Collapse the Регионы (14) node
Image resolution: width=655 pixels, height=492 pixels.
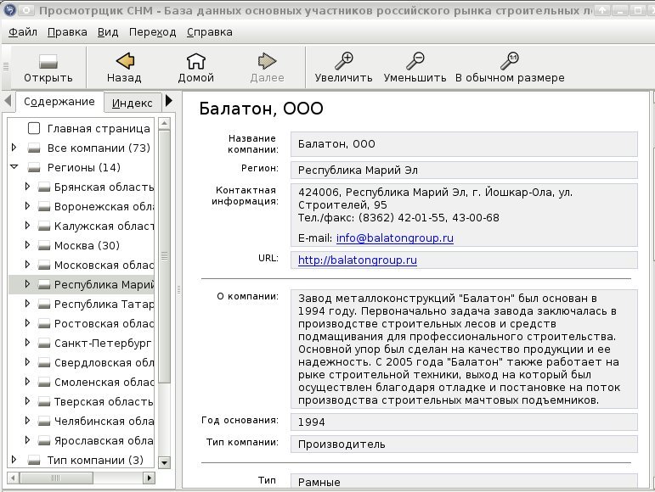[x=14, y=167]
